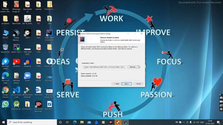
Task: Select the ZEE5 desktop shortcut
Action: [x=28, y=34]
